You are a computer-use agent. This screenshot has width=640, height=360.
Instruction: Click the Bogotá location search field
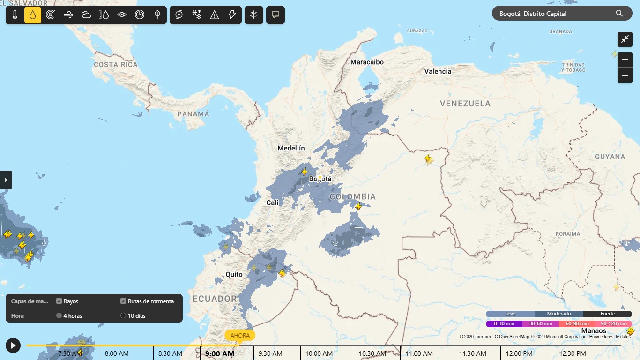(x=555, y=14)
